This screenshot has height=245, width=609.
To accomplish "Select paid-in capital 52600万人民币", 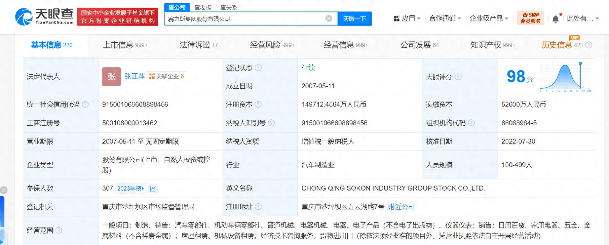I will [x=523, y=104].
